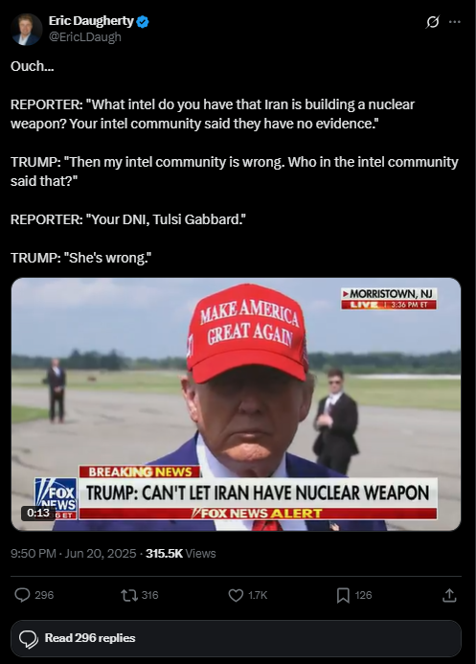Bookmark this post
476x664 pixels.
pyautogui.click(x=343, y=595)
